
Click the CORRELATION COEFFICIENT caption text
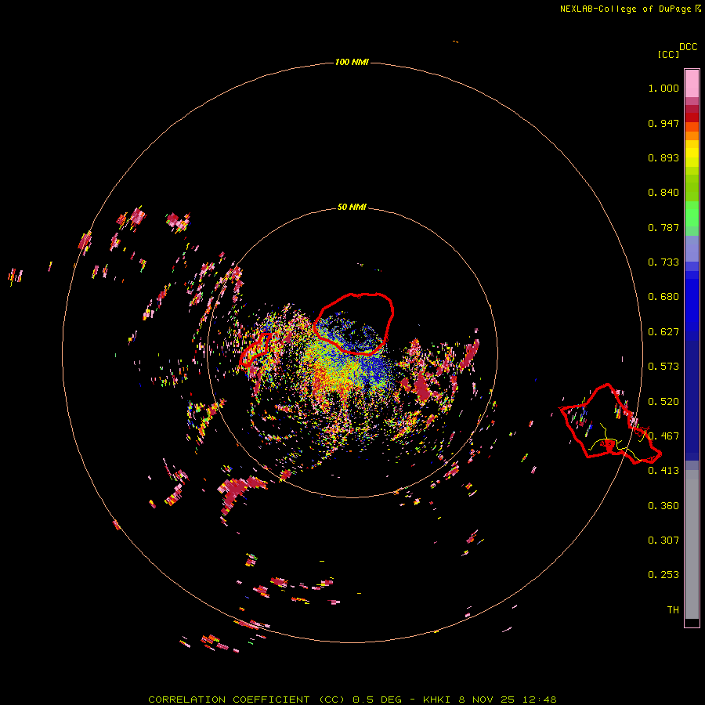coord(230,700)
